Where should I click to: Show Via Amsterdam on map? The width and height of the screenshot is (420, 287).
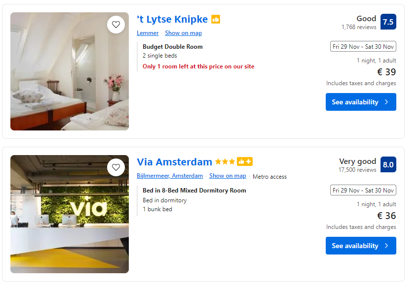pyautogui.click(x=228, y=176)
